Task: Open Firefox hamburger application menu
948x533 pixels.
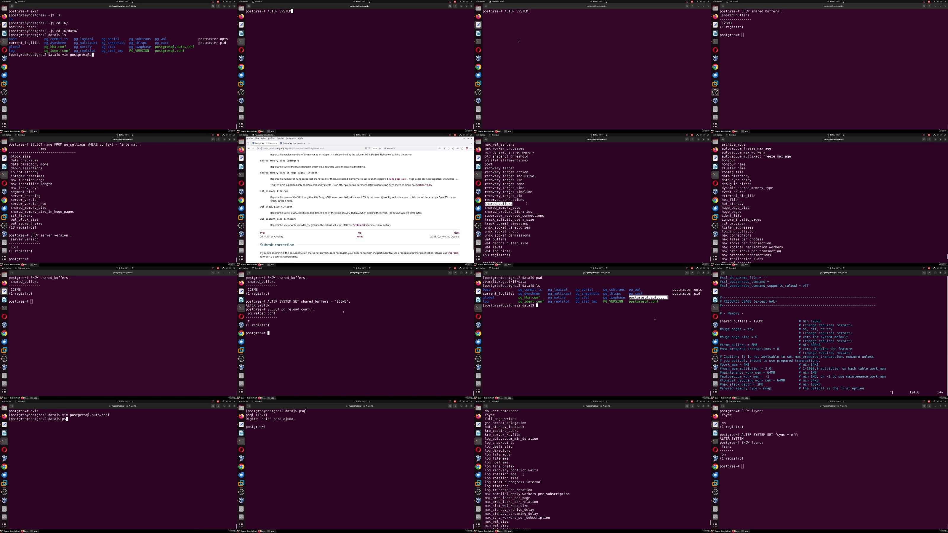Action: [x=471, y=149]
